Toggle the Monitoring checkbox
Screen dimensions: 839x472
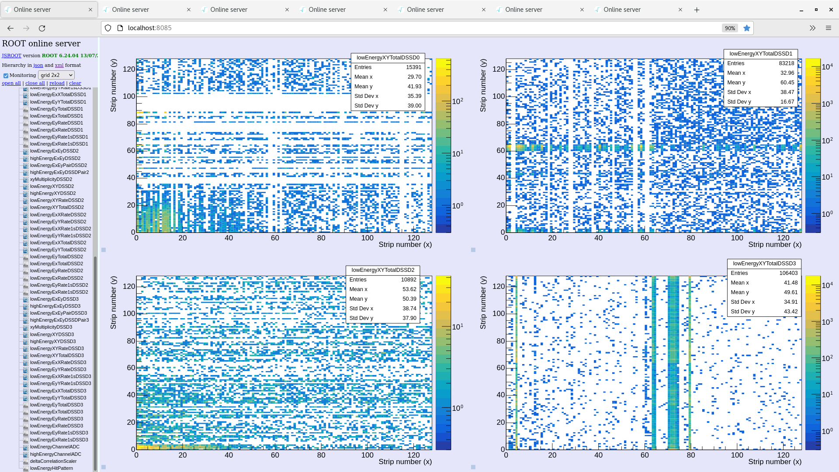click(x=6, y=76)
